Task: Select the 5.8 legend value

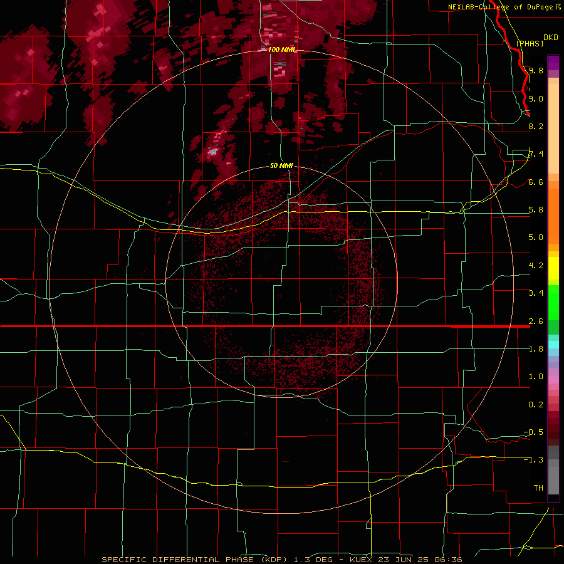Action: coord(536,210)
